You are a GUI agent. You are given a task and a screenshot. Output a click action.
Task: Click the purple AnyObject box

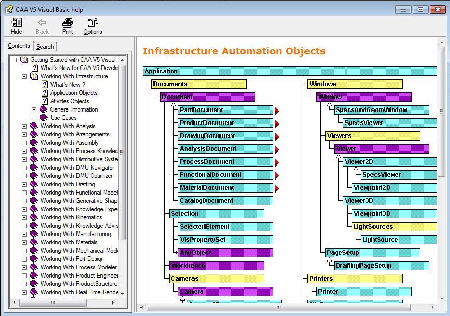pyautogui.click(x=225, y=253)
